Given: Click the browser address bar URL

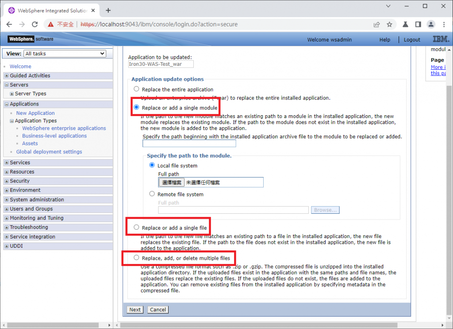Looking at the screenshot, I should point(159,24).
